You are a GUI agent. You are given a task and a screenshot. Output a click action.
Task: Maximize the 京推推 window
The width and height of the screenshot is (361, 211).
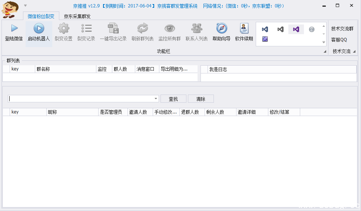(x=338, y=6)
